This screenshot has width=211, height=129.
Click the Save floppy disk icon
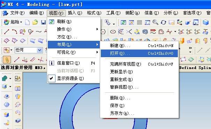coord(43,22)
